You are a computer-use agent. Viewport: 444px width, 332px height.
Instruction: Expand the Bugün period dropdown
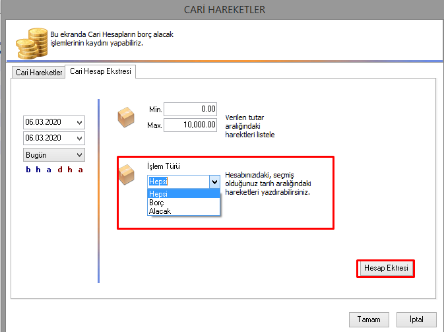point(80,155)
